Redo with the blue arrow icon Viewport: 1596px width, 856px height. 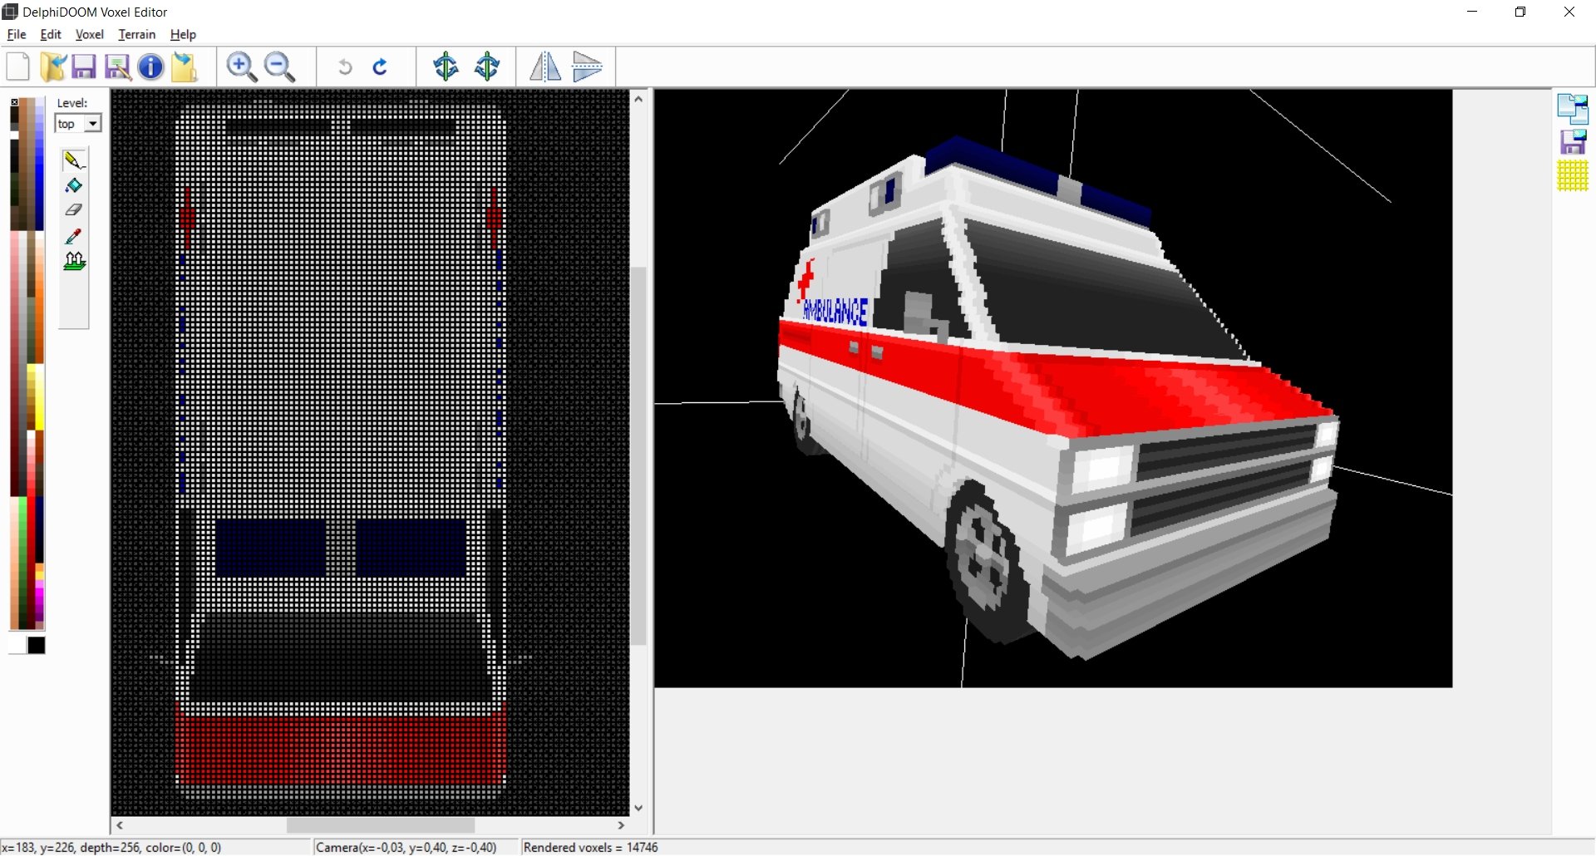[x=381, y=66]
